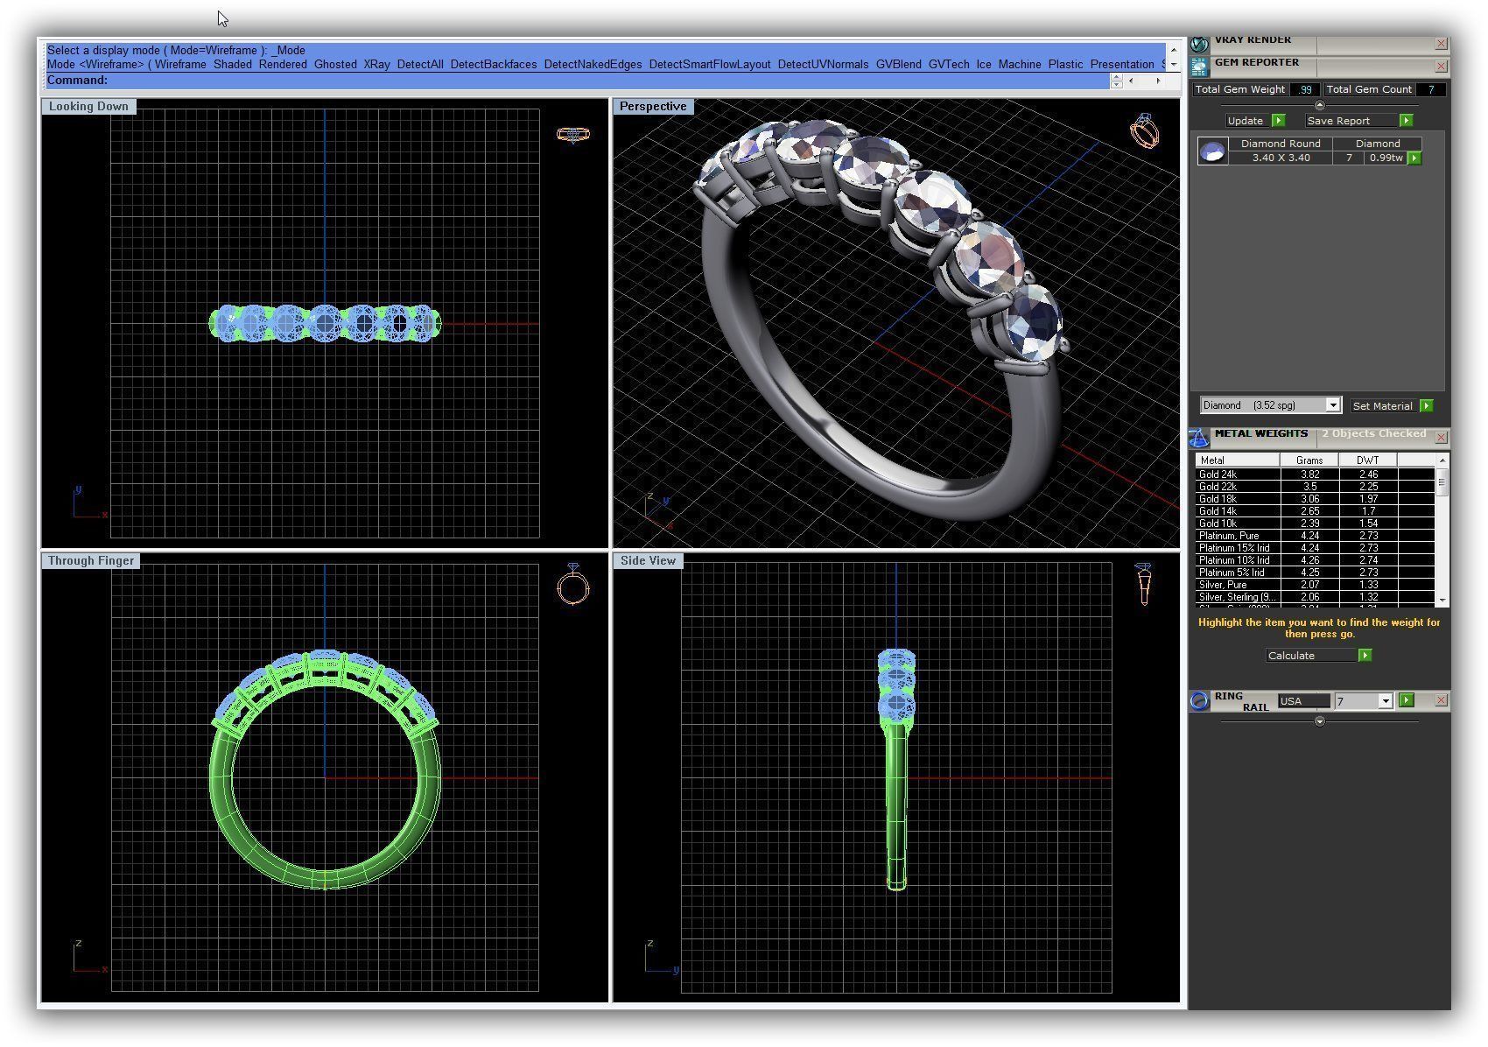Open the Diamond (3.52 spg) material dropdown
Viewport: 1488px width, 1047px height.
pyautogui.click(x=1332, y=405)
